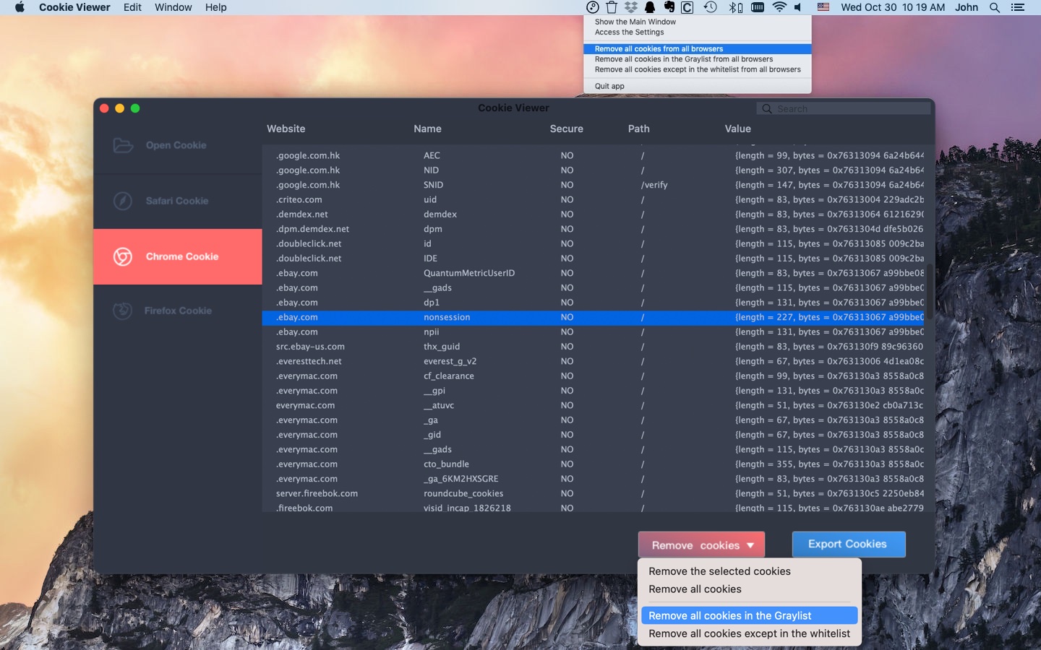1041x650 pixels.
Task: Open the Edit menu
Action: pos(132,7)
